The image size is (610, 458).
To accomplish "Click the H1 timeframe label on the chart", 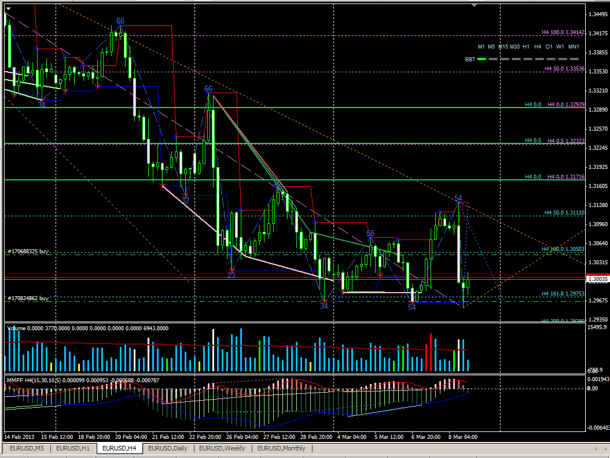I will [x=526, y=47].
